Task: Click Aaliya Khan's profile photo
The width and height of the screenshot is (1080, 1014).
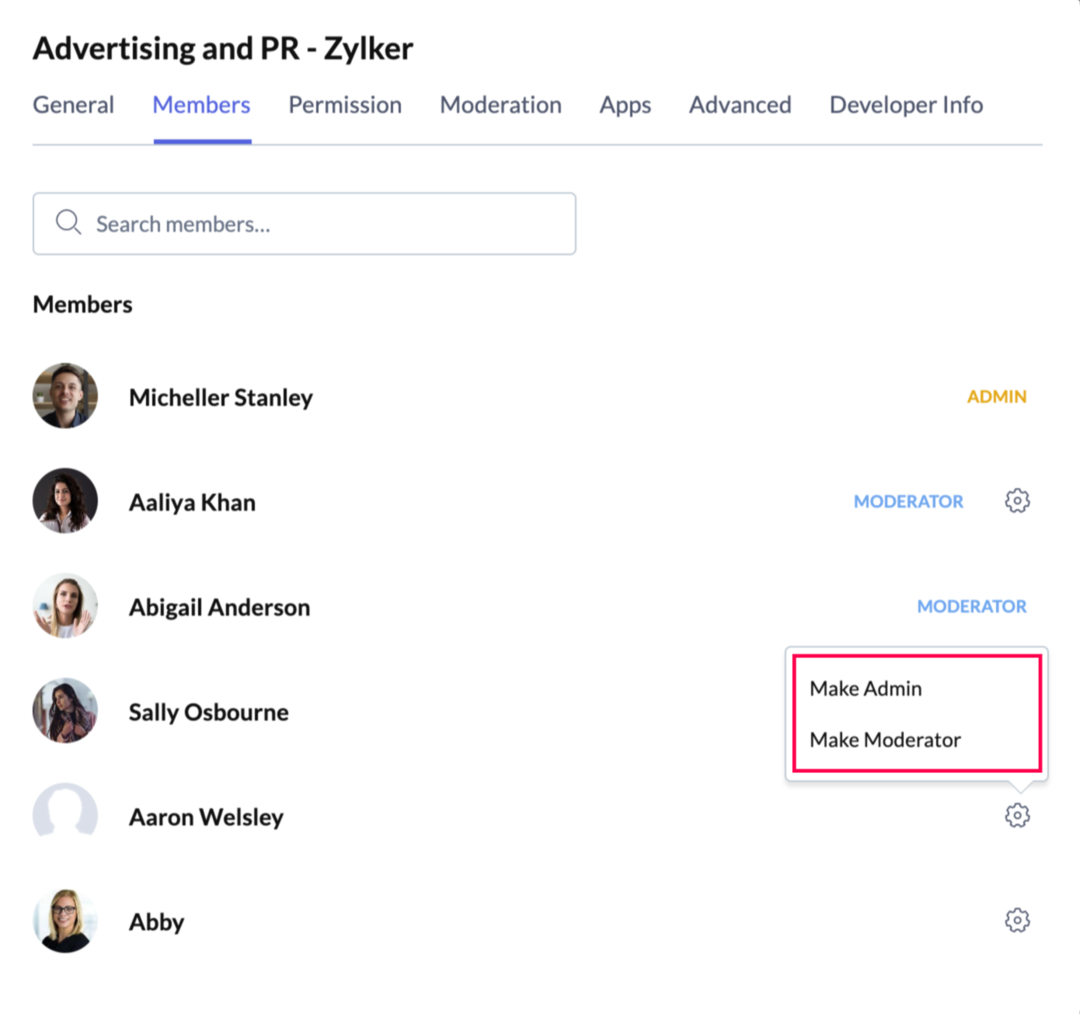Action: point(65,500)
